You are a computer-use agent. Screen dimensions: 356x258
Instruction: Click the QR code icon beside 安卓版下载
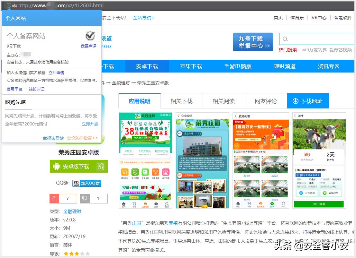[x=101, y=166]
